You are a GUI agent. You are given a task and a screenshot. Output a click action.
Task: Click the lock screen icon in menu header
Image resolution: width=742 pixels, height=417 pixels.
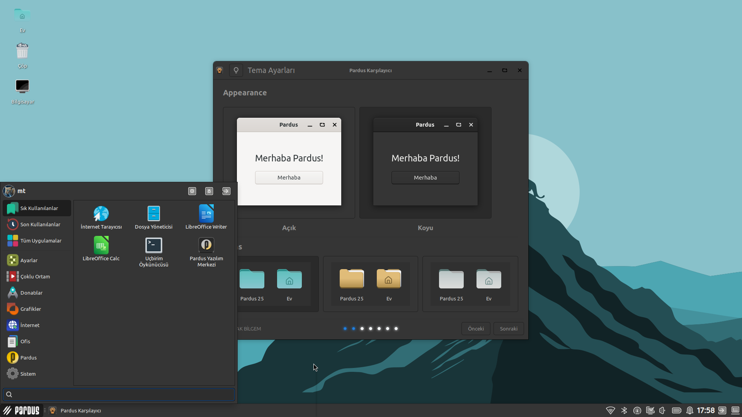209,191
